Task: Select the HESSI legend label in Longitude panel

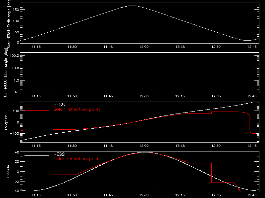Action: tap(59, 105)
